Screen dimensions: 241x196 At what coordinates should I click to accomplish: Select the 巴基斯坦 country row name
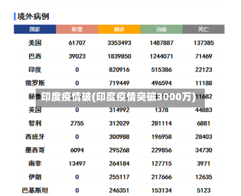coord(35,191)
